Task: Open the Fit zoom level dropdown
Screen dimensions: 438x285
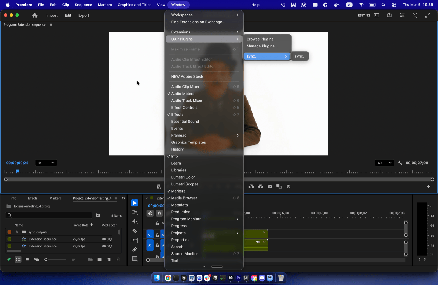Action: coord(46,163)
